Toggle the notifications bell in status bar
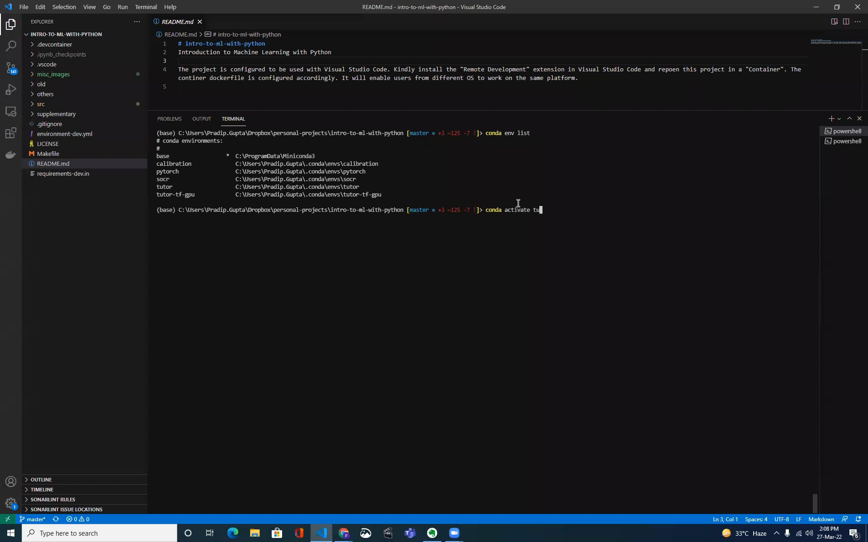Image resolution: width=868 pixels, height=542 pixels. click(858, 519)
